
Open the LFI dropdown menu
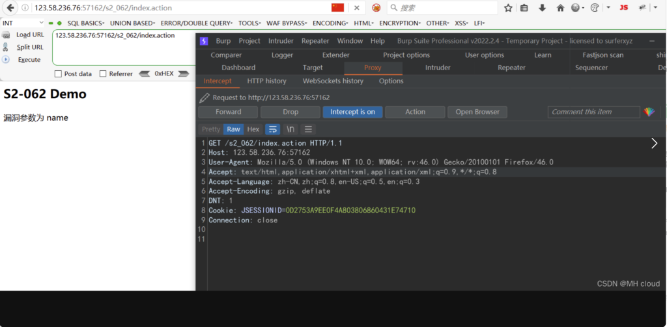coord(479,23)
